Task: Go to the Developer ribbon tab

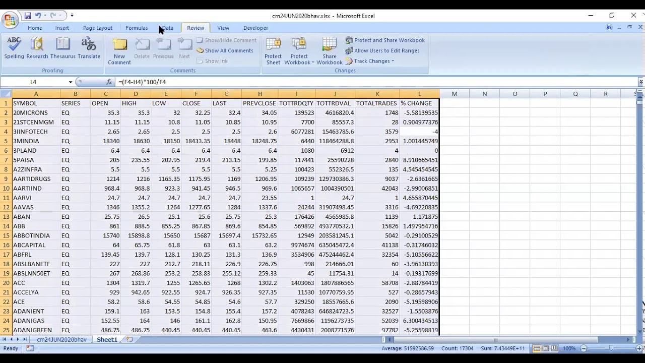Action: pyautogui.click(x=255, y=28)
